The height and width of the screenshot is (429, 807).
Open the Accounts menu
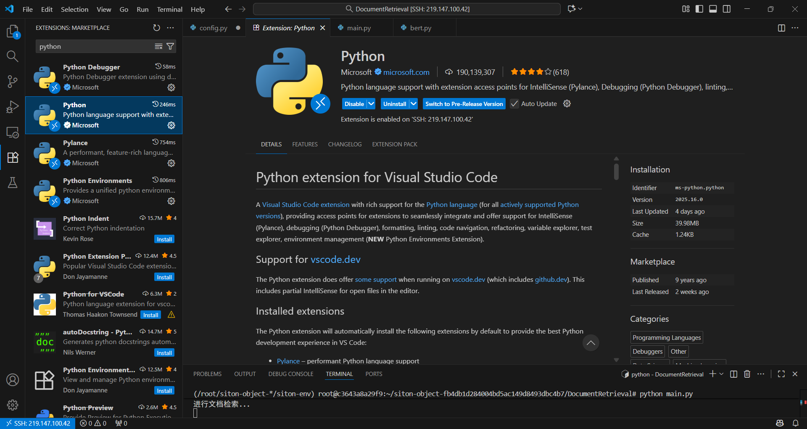click(x=13, y=380)
